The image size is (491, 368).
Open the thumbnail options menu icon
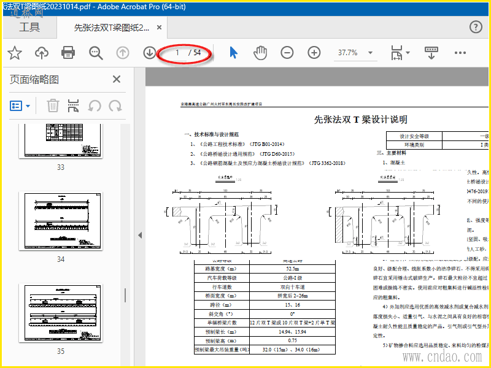coord(16,105)
